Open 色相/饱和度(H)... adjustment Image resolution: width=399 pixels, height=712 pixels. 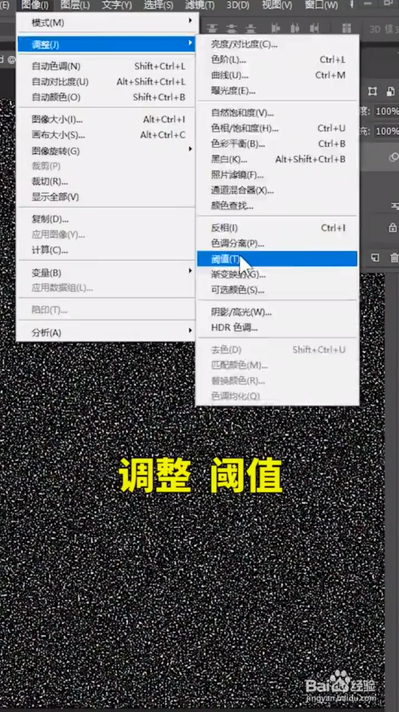pos(277,128)
